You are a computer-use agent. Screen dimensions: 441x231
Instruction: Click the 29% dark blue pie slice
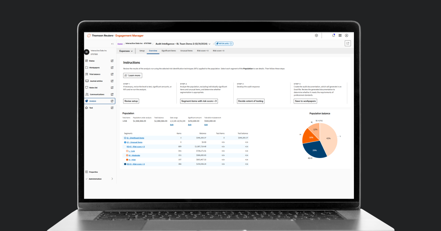tap(315, 150)
